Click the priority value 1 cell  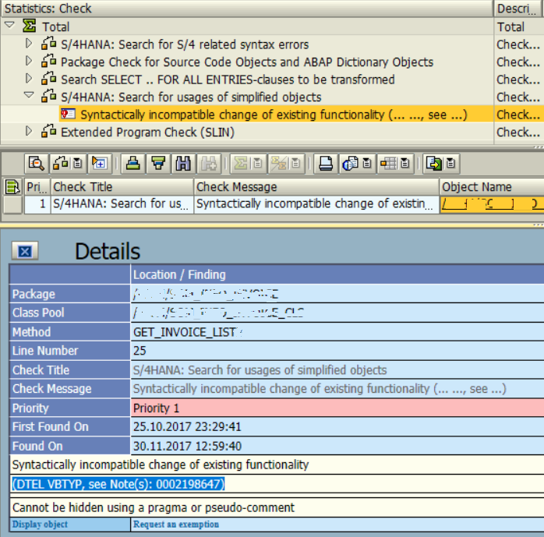pos(37,204)
